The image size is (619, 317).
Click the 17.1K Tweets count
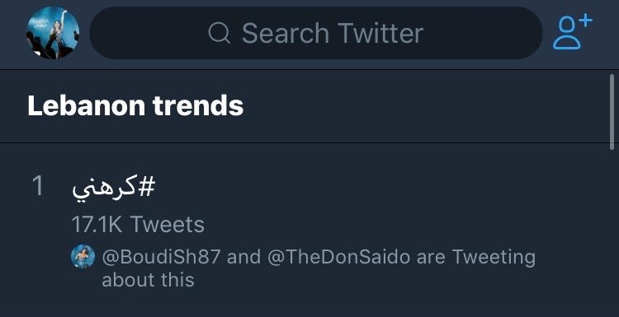pos(138,225)
